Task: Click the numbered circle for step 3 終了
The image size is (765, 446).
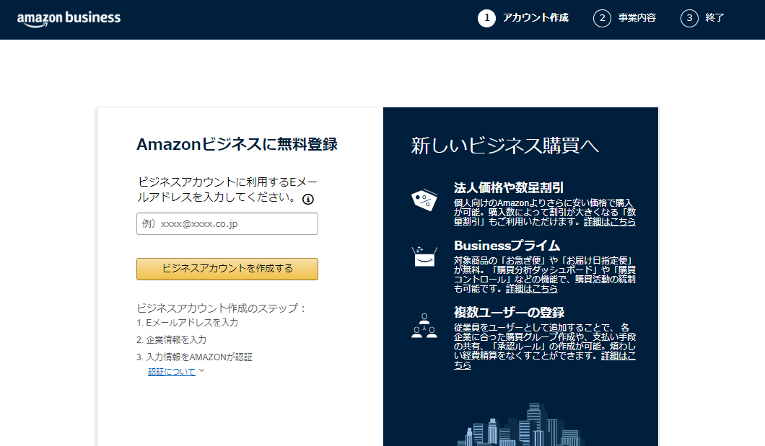Action: 689,18
